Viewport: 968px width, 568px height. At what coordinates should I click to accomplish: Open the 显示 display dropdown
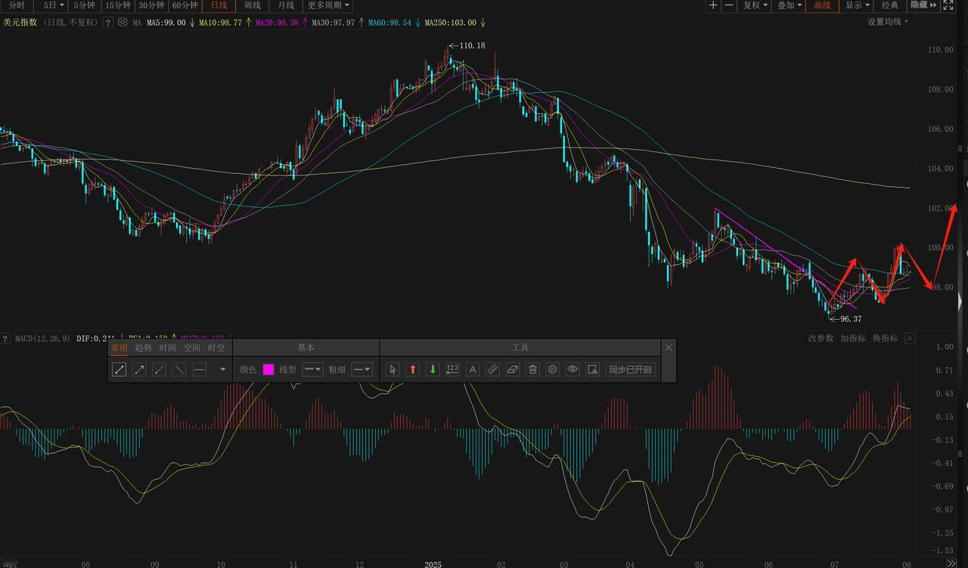pos(857,5)
